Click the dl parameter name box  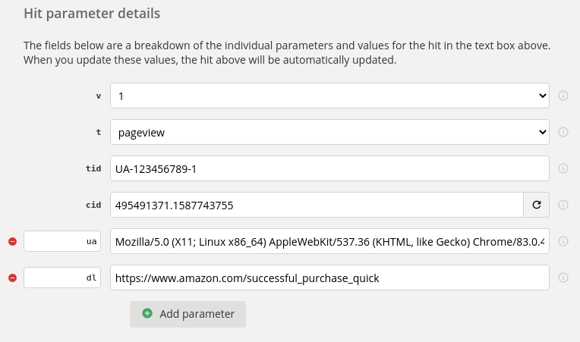point(62,278)
